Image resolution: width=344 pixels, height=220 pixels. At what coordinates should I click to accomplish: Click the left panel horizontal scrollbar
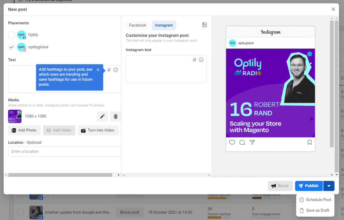pyautogui.click(x=60, y=175)
